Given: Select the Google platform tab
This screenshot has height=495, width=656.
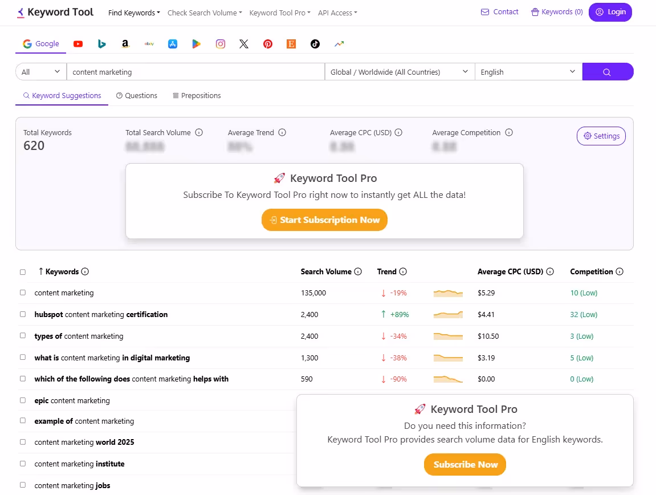Looking at the screenshot, I should [x=41, y=44].
